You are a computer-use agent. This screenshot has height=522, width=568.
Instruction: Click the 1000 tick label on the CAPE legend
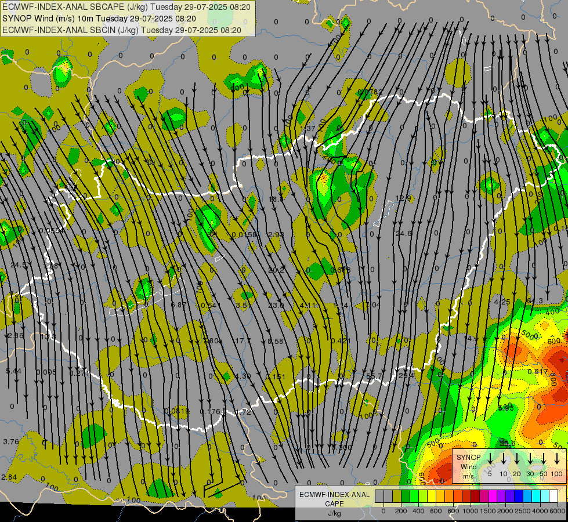point(471,511)
